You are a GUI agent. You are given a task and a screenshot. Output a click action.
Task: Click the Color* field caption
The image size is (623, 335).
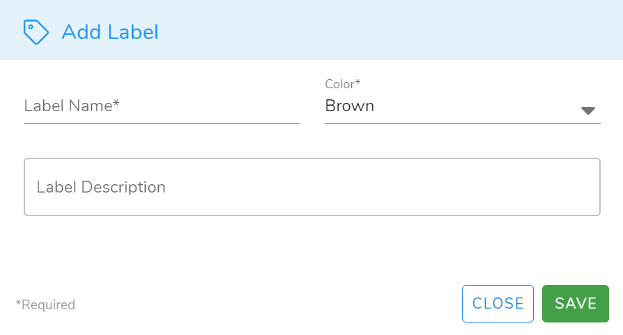(342, 84)
